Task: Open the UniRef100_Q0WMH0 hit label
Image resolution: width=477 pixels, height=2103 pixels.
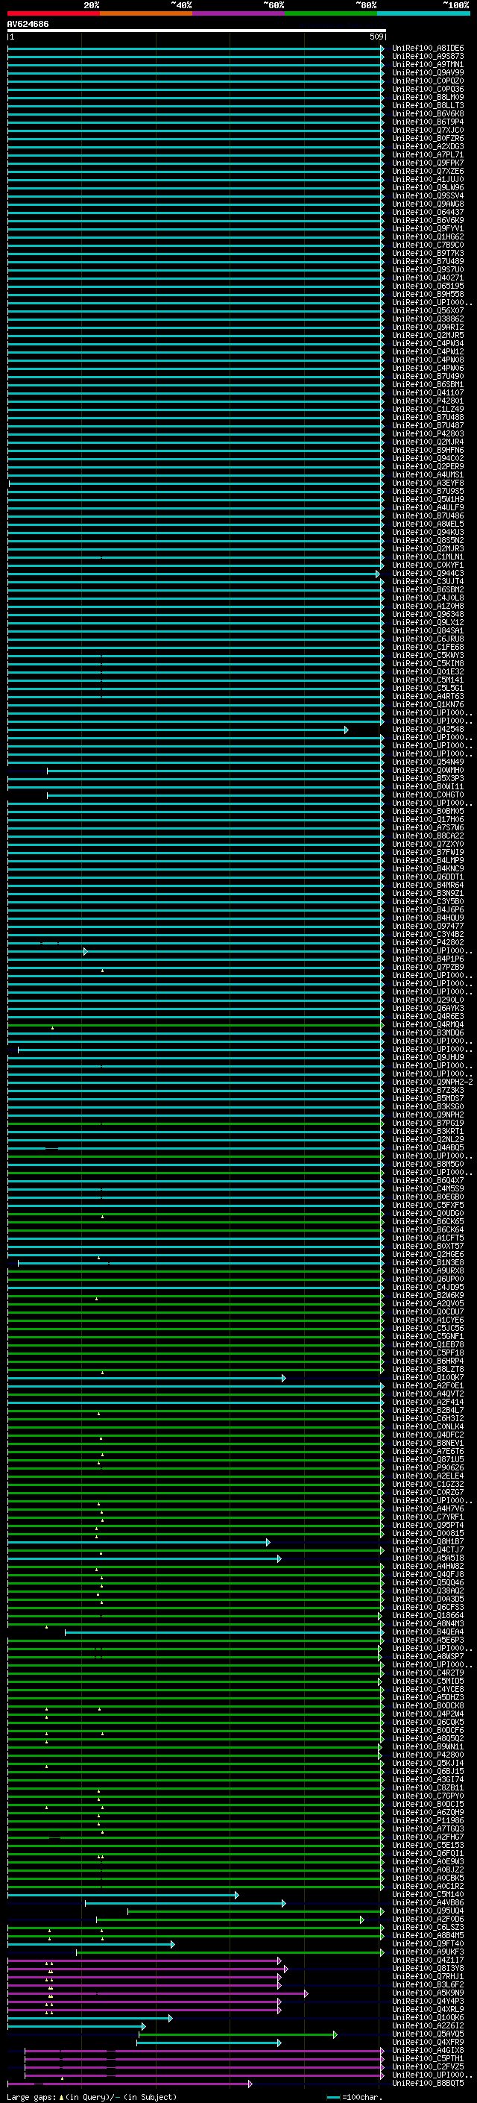Action: pos(427,770)
